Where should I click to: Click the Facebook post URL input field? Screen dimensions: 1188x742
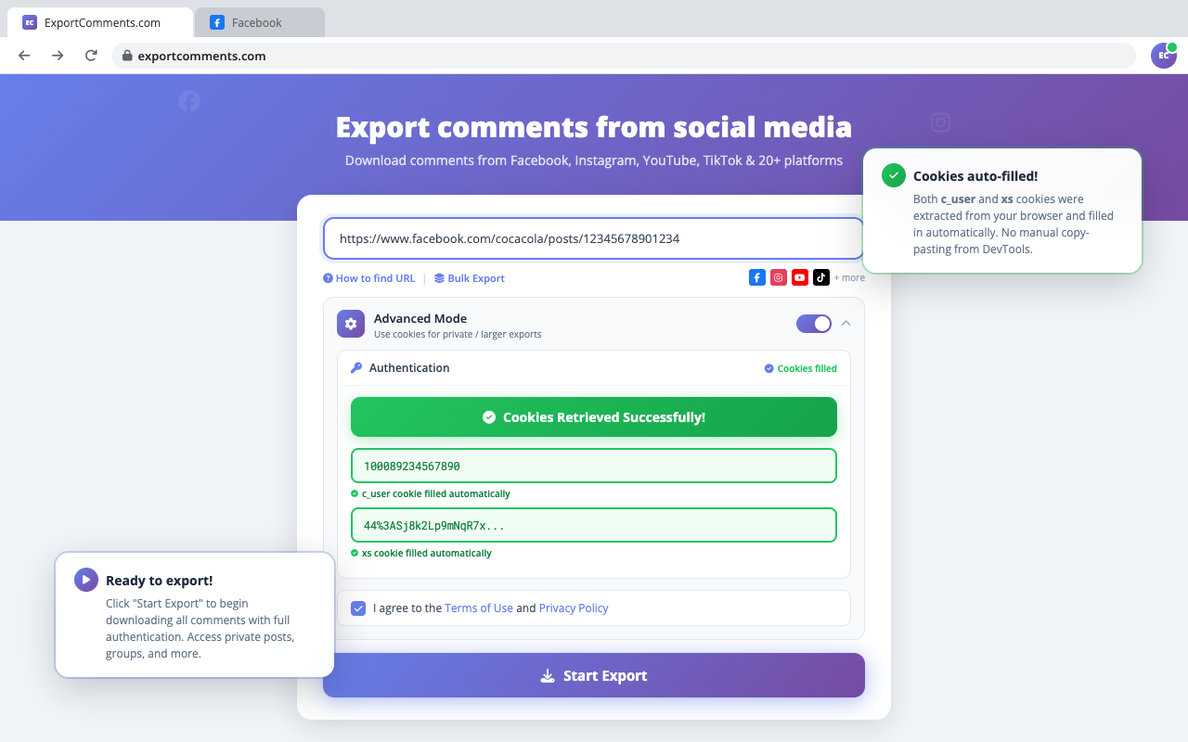pyautogui.click(x=594, y=238)
